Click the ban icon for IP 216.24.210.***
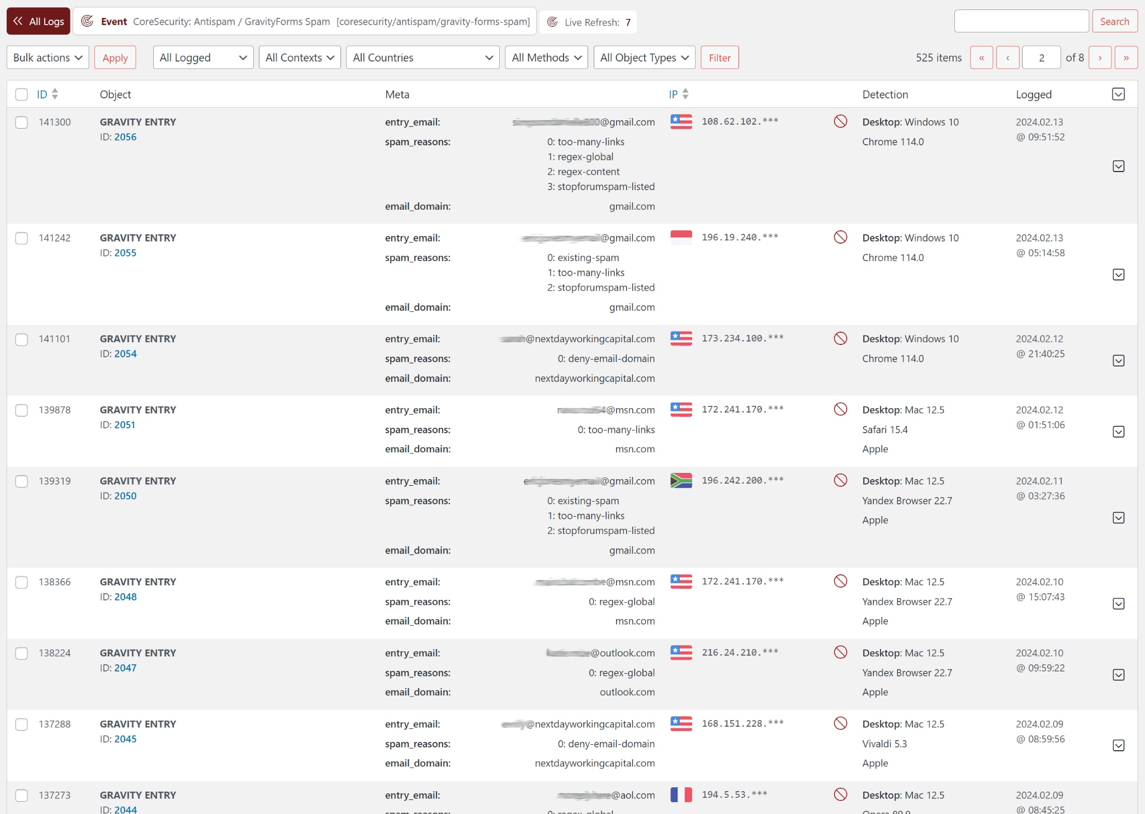The width and height of the screenshot is (1145, 814). click(840, 652)
